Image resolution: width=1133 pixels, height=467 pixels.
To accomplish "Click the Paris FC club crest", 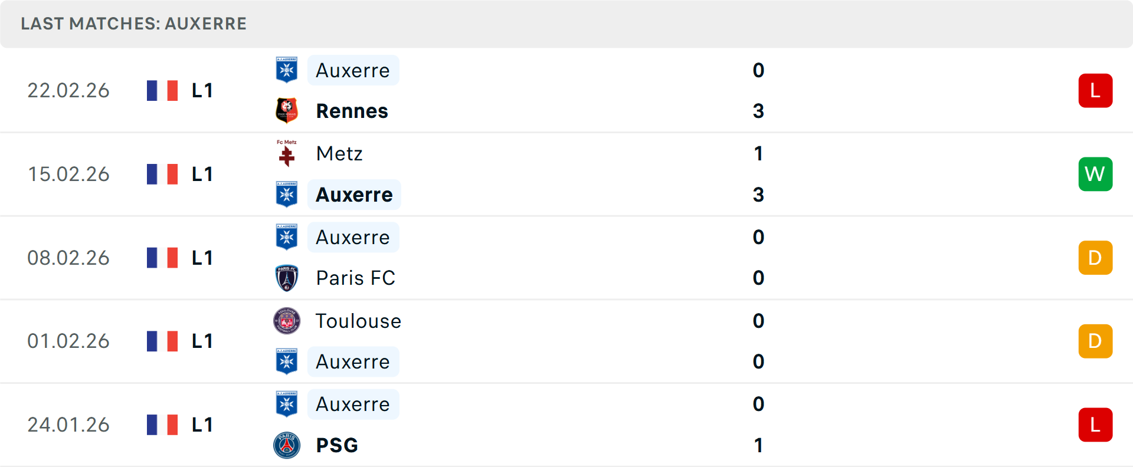I will pyautogui.click(x=287, y=278).
